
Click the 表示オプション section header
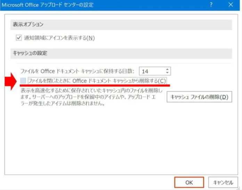[121, 25]
